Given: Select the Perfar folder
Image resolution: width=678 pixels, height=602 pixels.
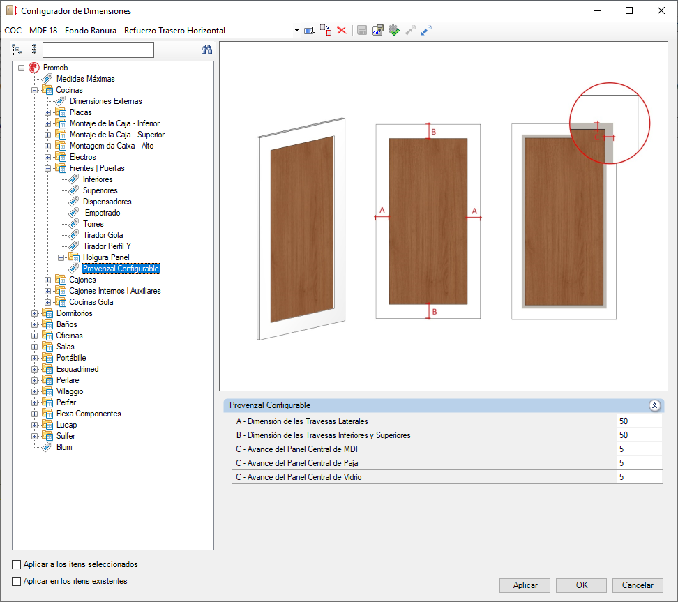Looking at the screenshot, I should point(66,402).
